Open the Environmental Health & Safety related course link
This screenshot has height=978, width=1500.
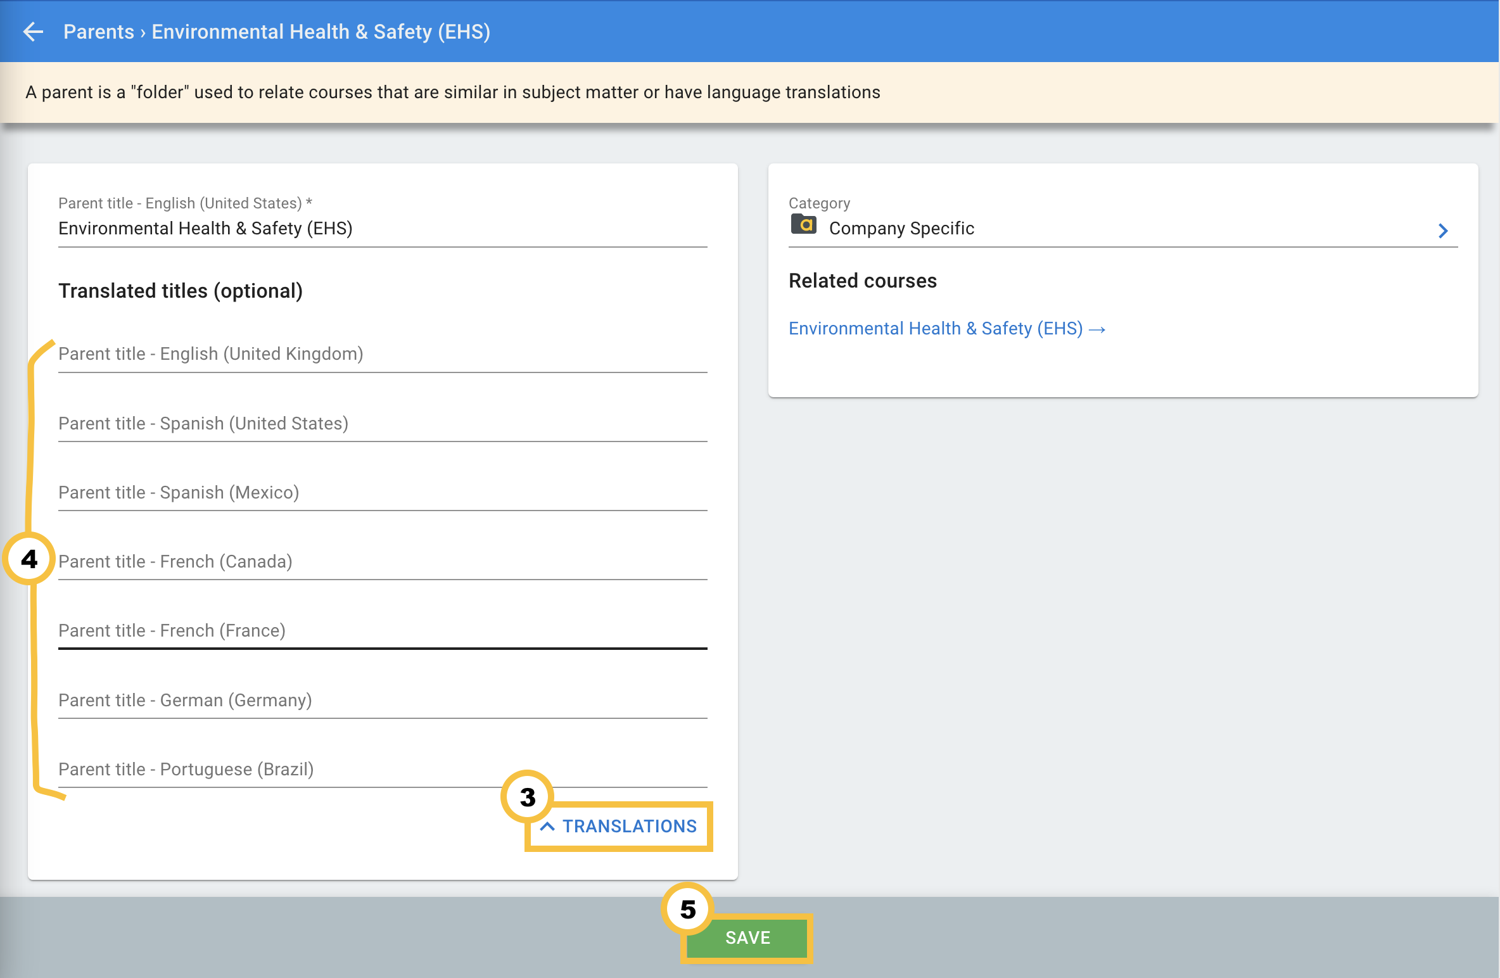(x=935, y=328)
